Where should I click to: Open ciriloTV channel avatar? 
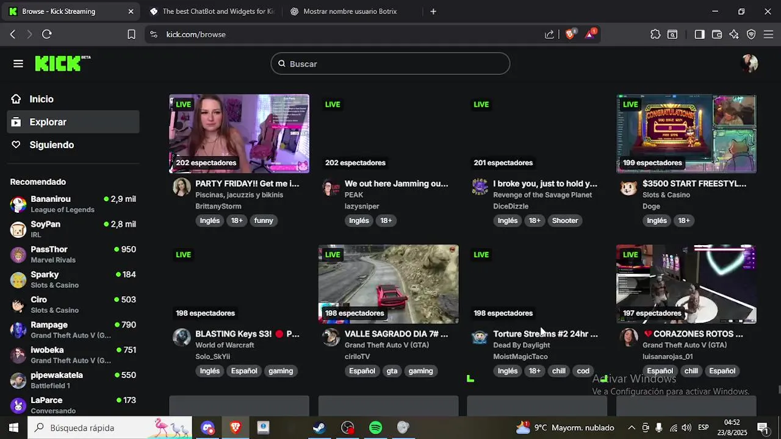point(331,337)
